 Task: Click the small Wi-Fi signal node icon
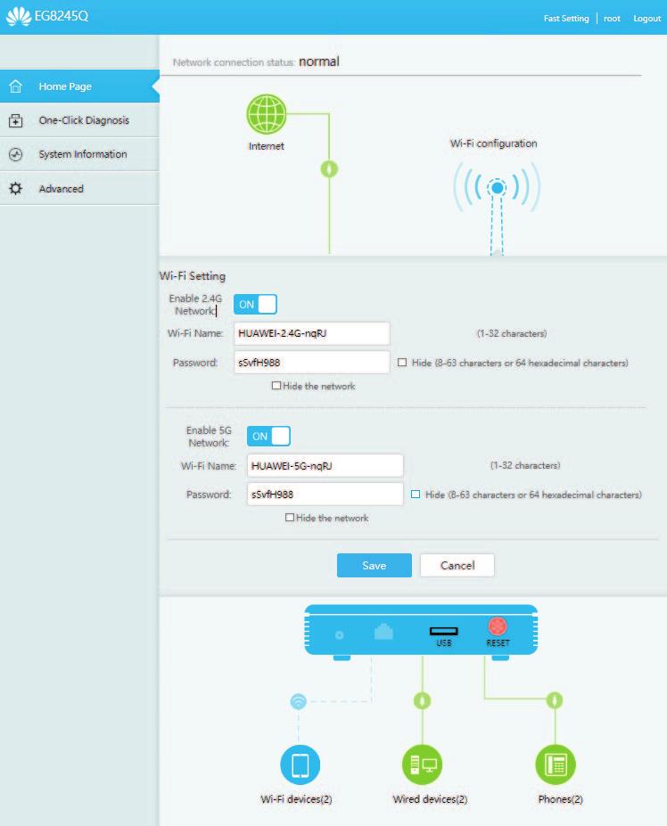[x=299, y=701]
